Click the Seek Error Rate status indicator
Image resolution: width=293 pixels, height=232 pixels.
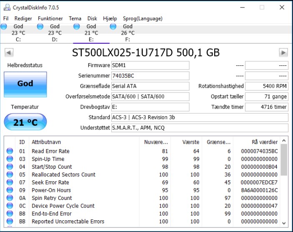point(10,182)
